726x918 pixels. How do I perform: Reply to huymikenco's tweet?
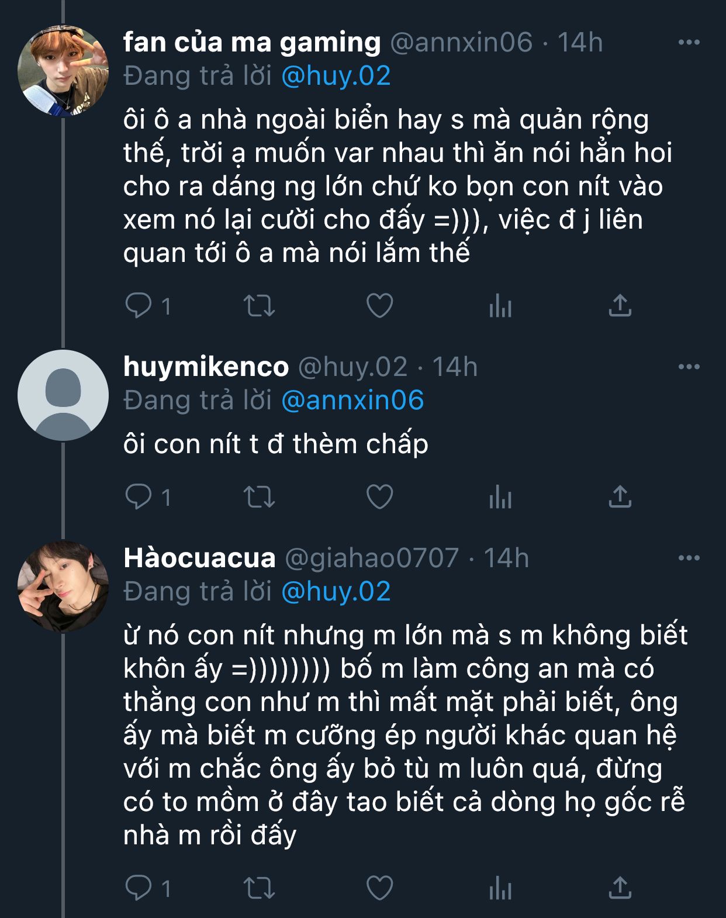coord(139,497)
